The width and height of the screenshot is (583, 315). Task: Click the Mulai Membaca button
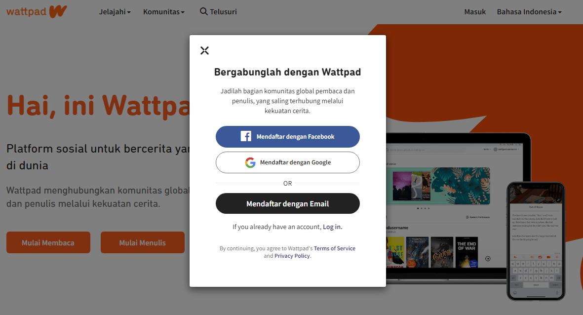[x=48, y=242]
